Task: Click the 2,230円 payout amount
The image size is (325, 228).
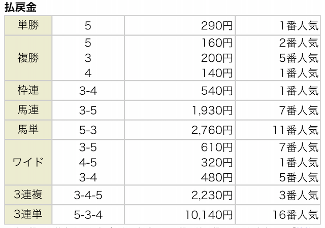Action: [x=212, y=196]
